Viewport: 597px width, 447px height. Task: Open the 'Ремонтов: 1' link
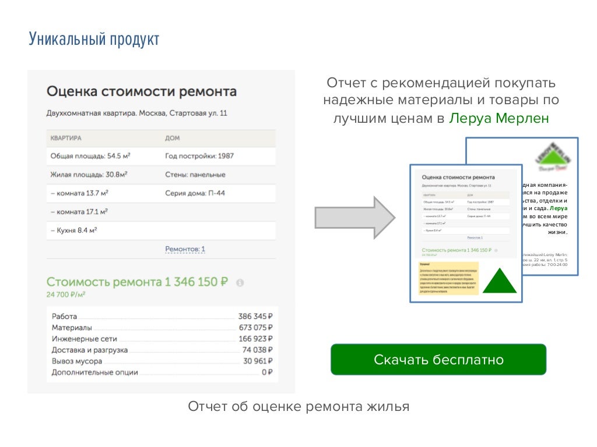click(x=185, y=249)
